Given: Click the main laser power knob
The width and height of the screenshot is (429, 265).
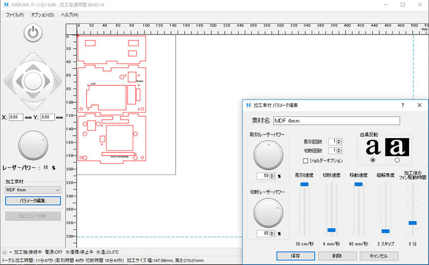Looking at the screenshot, I should coord(33,146).
